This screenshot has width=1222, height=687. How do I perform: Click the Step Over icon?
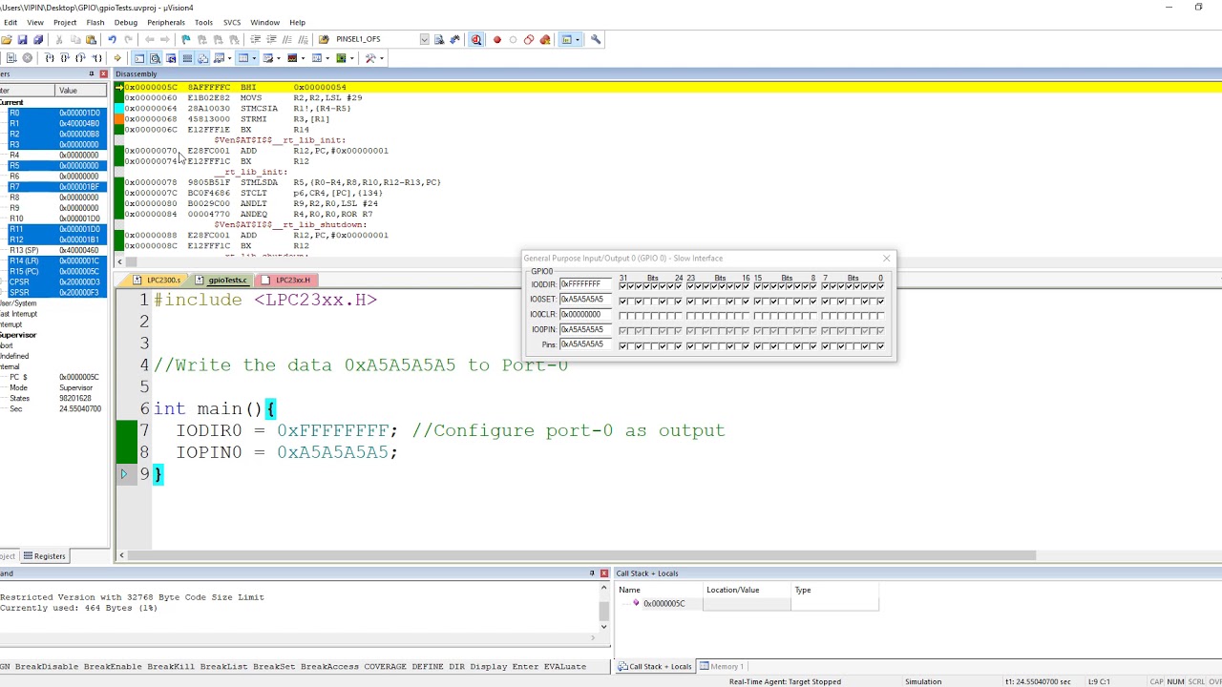tap(64, 58)
